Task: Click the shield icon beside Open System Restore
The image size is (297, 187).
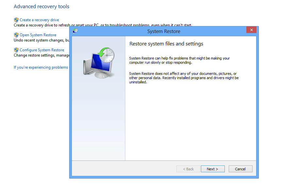Action: (16, 35)
